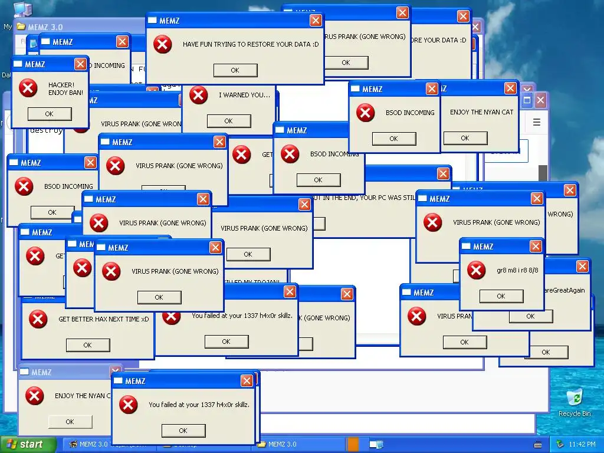Close the areGreatAgain dialog

tap(582, 266)
